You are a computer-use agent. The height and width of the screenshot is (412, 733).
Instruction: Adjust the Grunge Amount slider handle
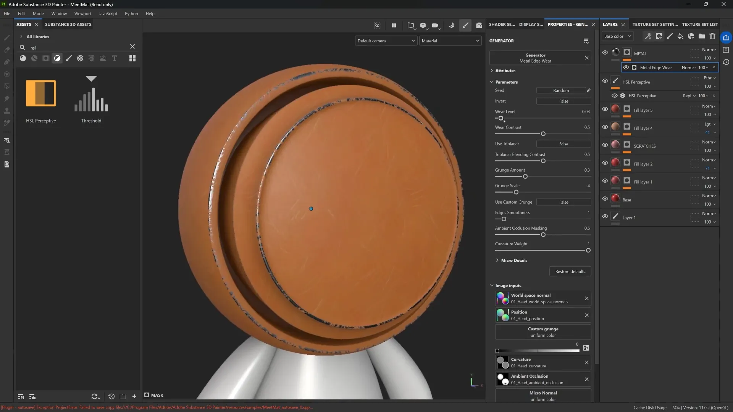[525, 177]
